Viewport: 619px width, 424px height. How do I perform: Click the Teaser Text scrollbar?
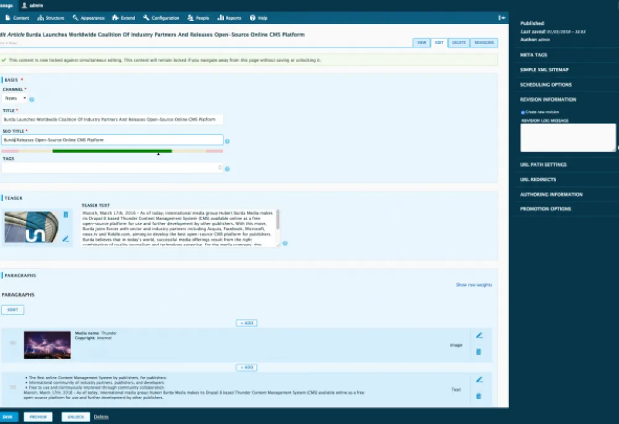[x=279, y=220]
